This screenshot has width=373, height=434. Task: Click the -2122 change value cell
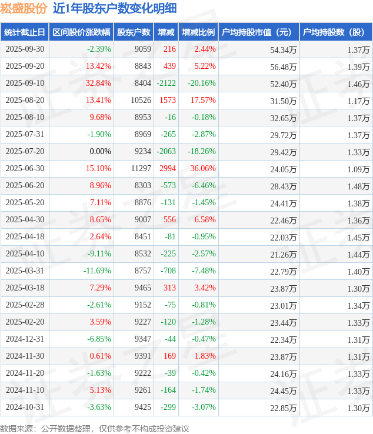166,84
